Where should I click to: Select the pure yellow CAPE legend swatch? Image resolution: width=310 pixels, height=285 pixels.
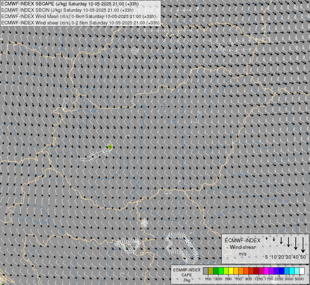coord(231,271)
